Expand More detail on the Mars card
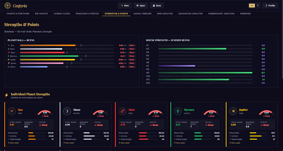Screen dimensions: 283x151 124,143
